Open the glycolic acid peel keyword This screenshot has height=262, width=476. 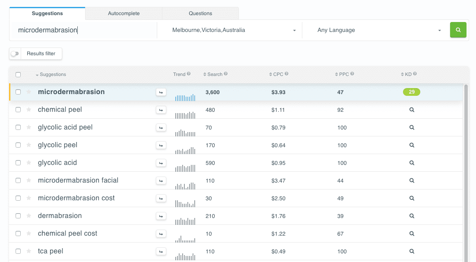coord(65,127)
